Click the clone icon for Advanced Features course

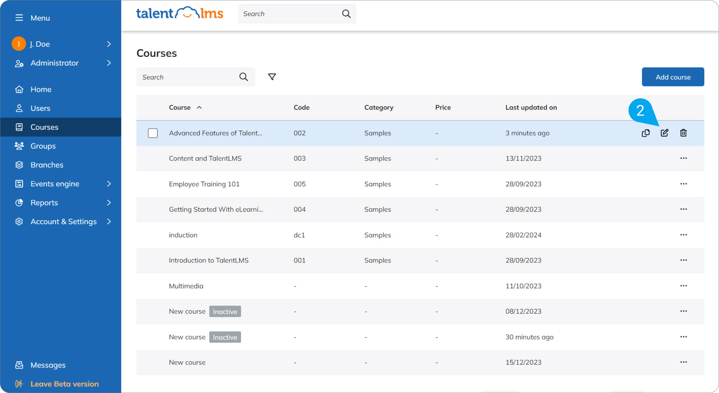tap(646, 133)
